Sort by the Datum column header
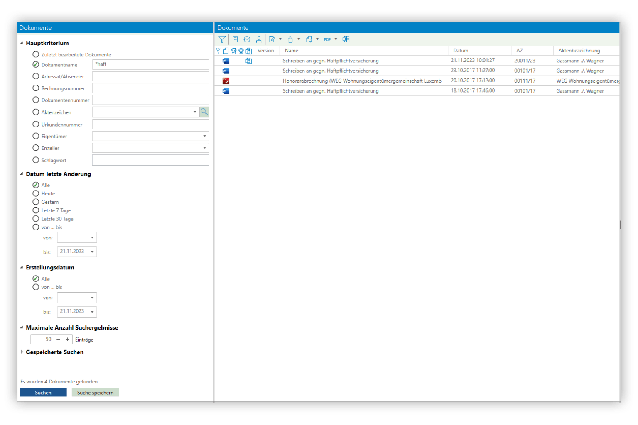The width and height of the screenshot is (638, 425). tap(461, 51)
